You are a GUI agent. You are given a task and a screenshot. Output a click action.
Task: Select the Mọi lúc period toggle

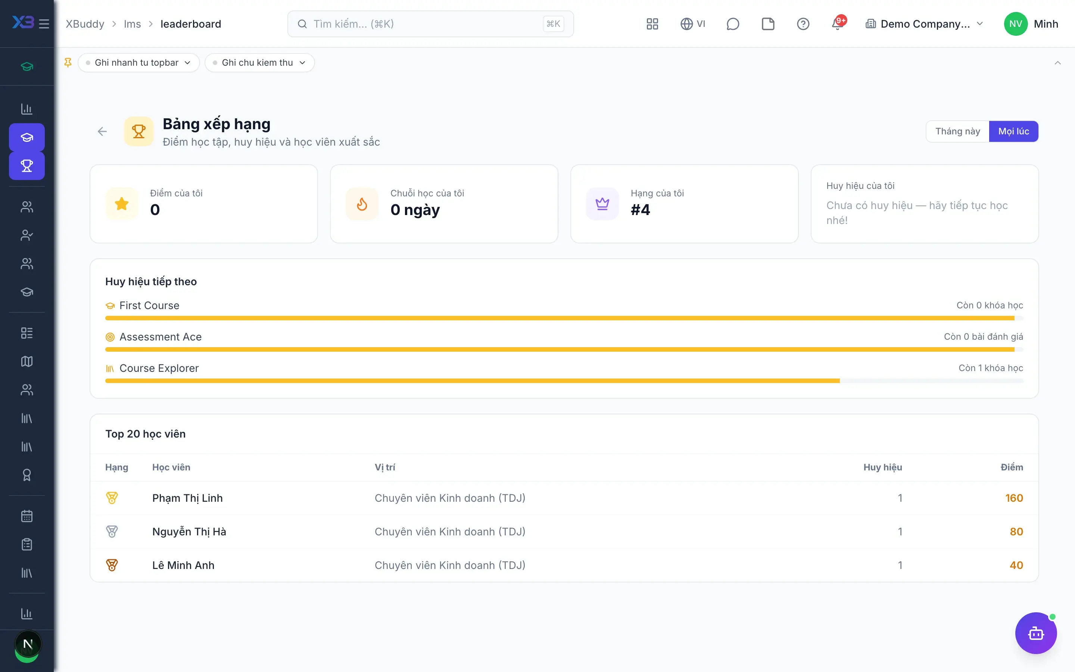[x=1013, y=131]
